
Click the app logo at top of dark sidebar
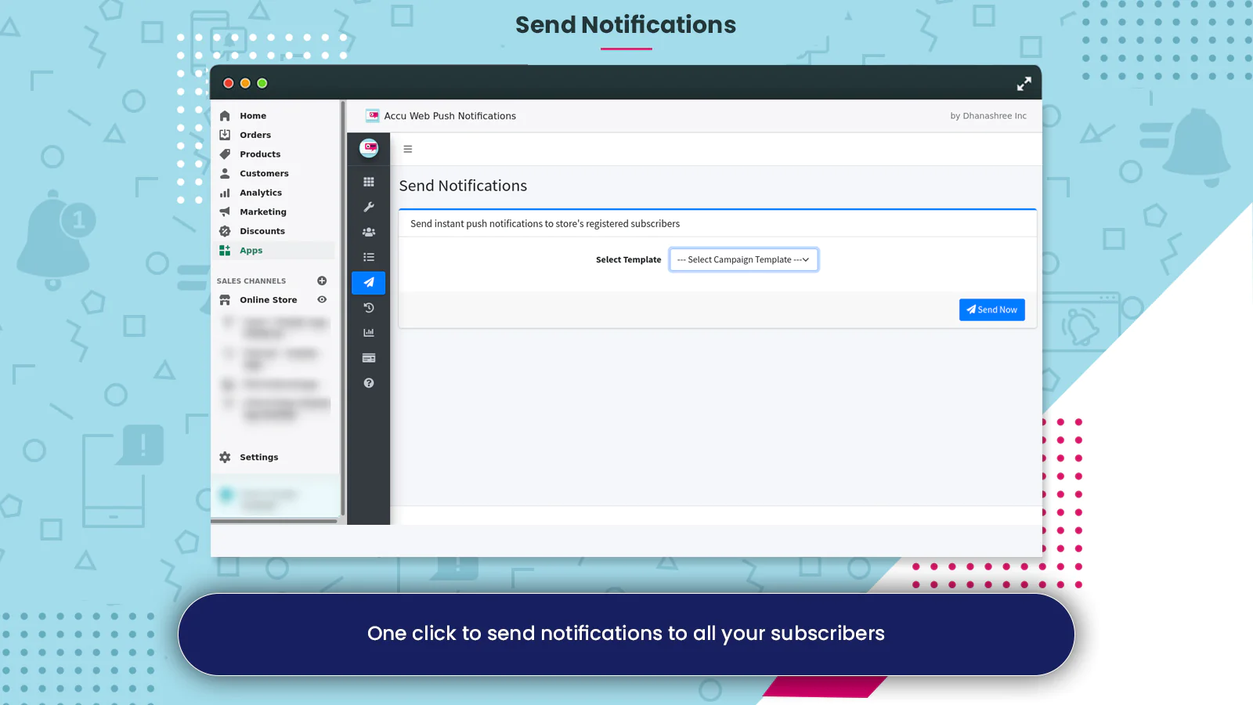369,147
